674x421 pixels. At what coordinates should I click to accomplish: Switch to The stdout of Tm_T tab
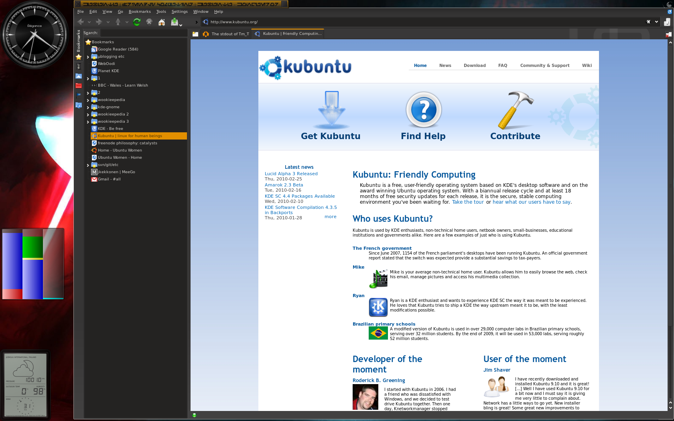[226, 34]
